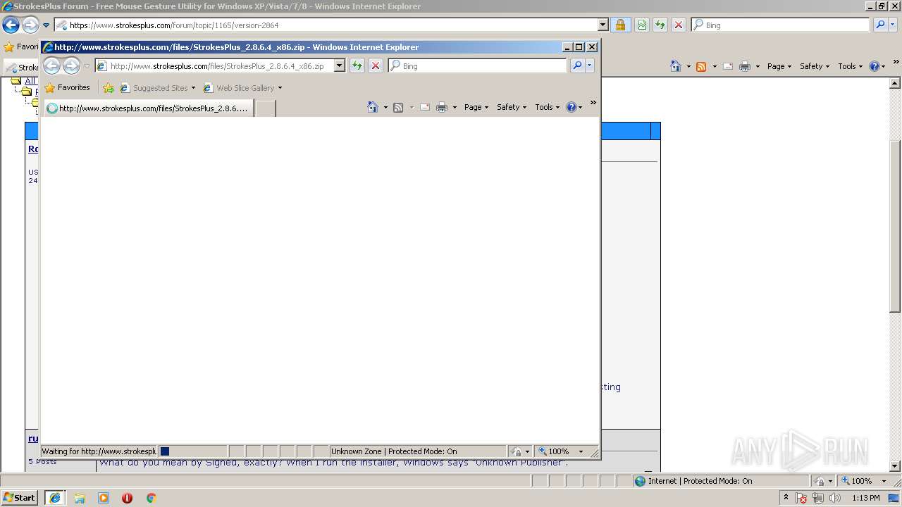This screenshot has height=507, width=902.
Task: Change zoom level 100% in front window status bar
Action: pos(562,451)
